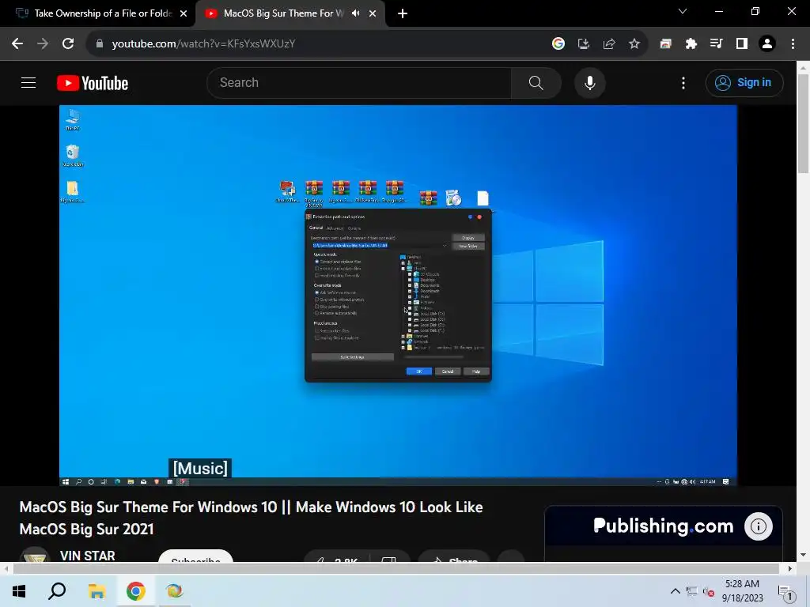Image resolution: width=810 pixels, height=607 pixels.
Task: Open the app beside Chrome on taskbar
Action: pos(175,591)
